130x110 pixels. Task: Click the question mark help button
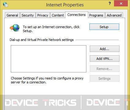[110, 4]
